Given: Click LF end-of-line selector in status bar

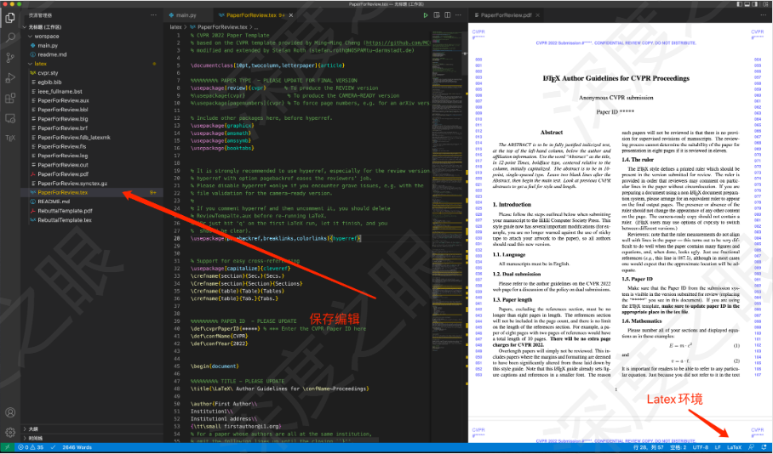Looking at the screenshot, I should pos(718,447).
